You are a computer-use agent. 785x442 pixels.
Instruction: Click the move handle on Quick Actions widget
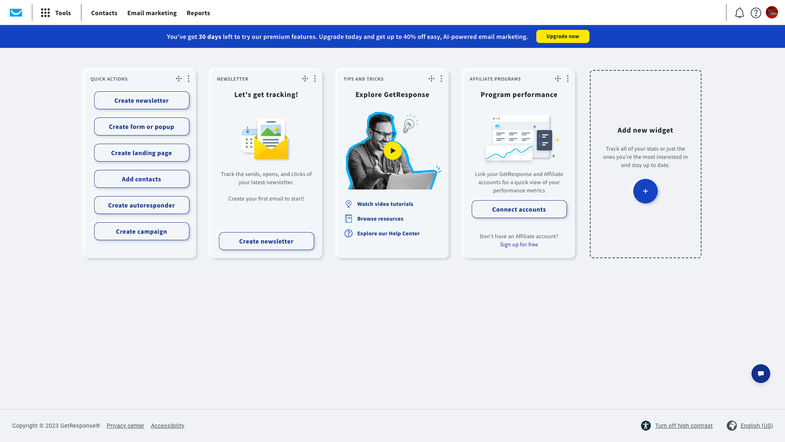pos(178,79)
